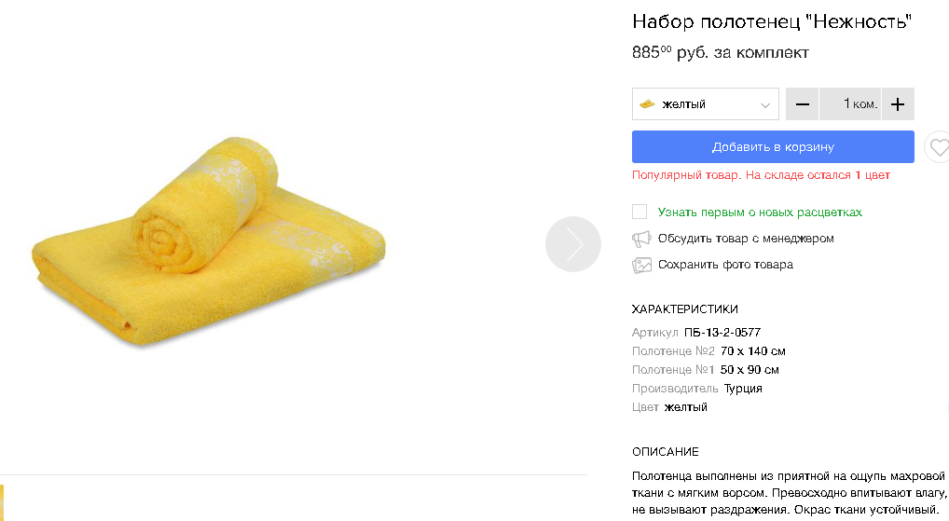This screenshot has width=949, height=521.
Task: Show next product image with round arrow
Action: click(573, 244)
